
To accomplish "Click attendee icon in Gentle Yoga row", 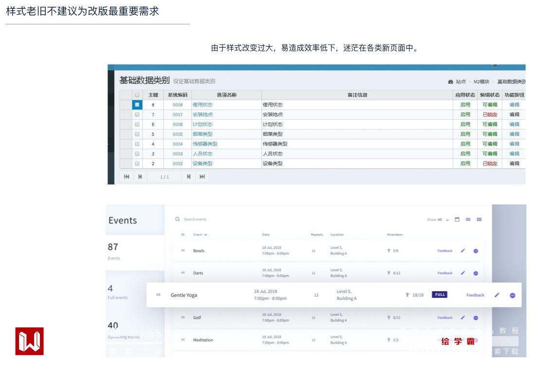I will pyautogui.click(x=407, y=294).
